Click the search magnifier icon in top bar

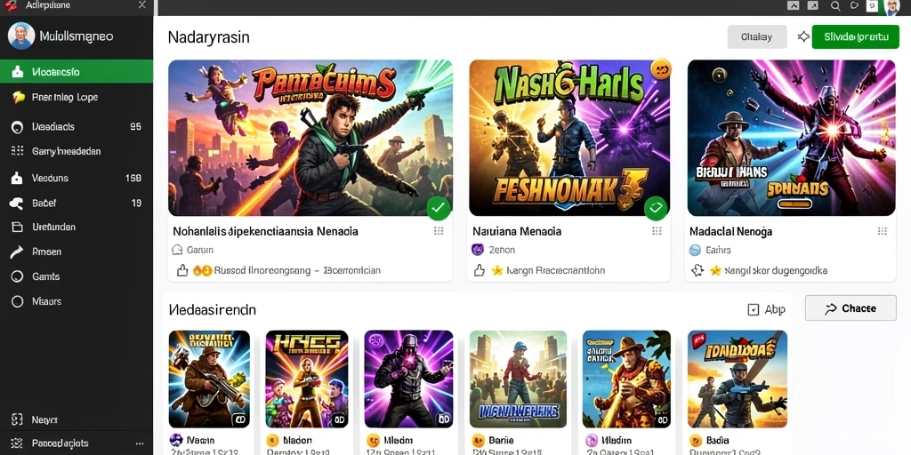[x=835, y=6]
